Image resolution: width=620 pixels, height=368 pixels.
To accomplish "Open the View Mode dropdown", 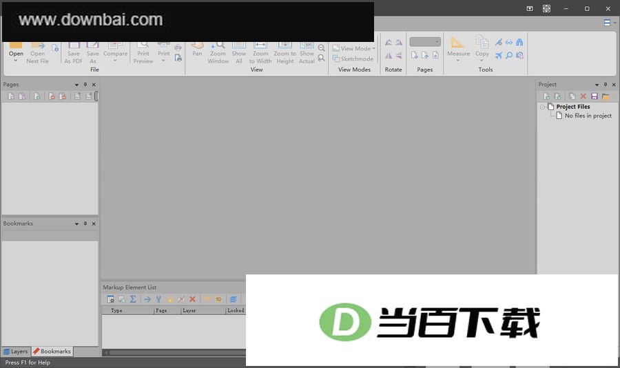I will (354, 48).
